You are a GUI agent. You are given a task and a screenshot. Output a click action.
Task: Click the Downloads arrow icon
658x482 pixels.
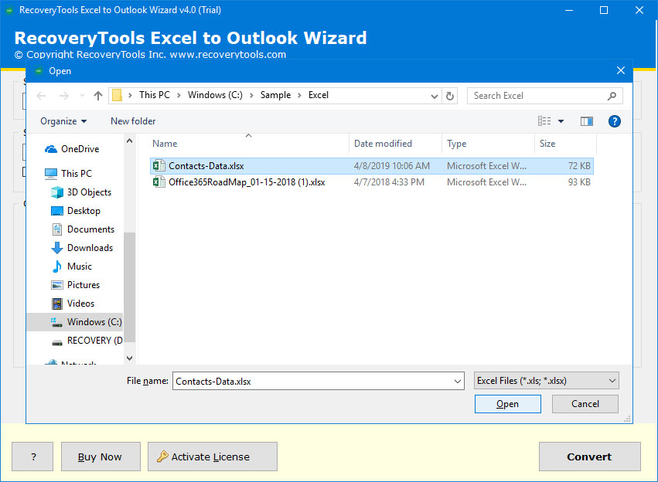(57, 248)
